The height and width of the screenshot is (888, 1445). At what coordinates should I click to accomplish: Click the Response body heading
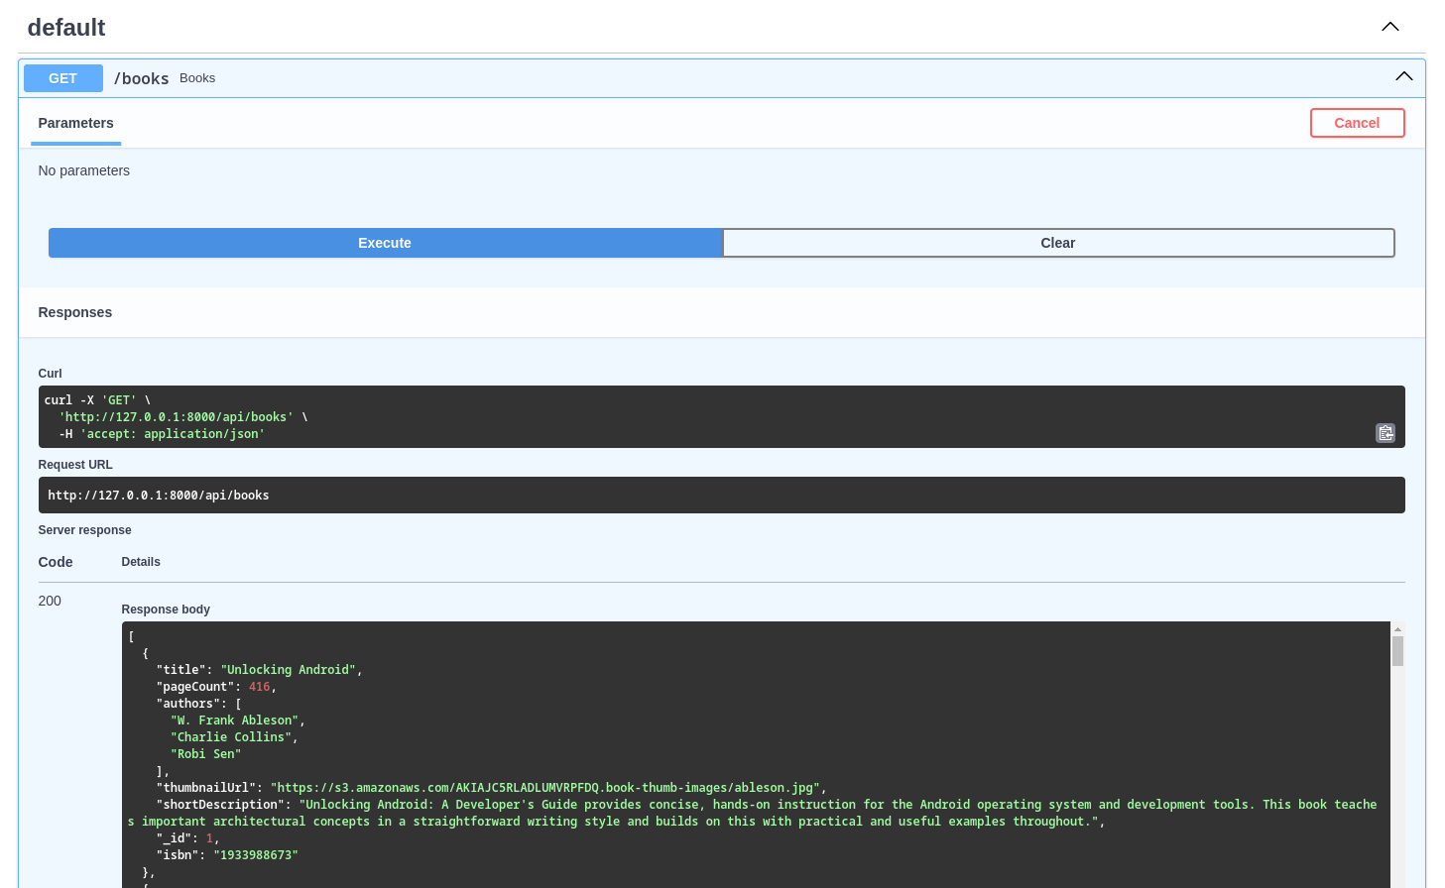pyautogui.click(x=166, y=609)
